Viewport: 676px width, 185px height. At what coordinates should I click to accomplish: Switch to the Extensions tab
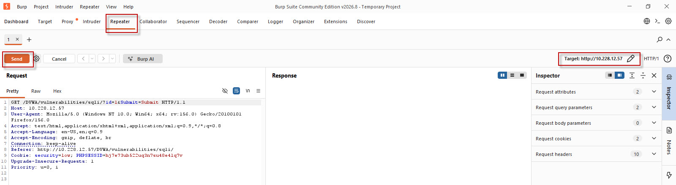[335, 21]
